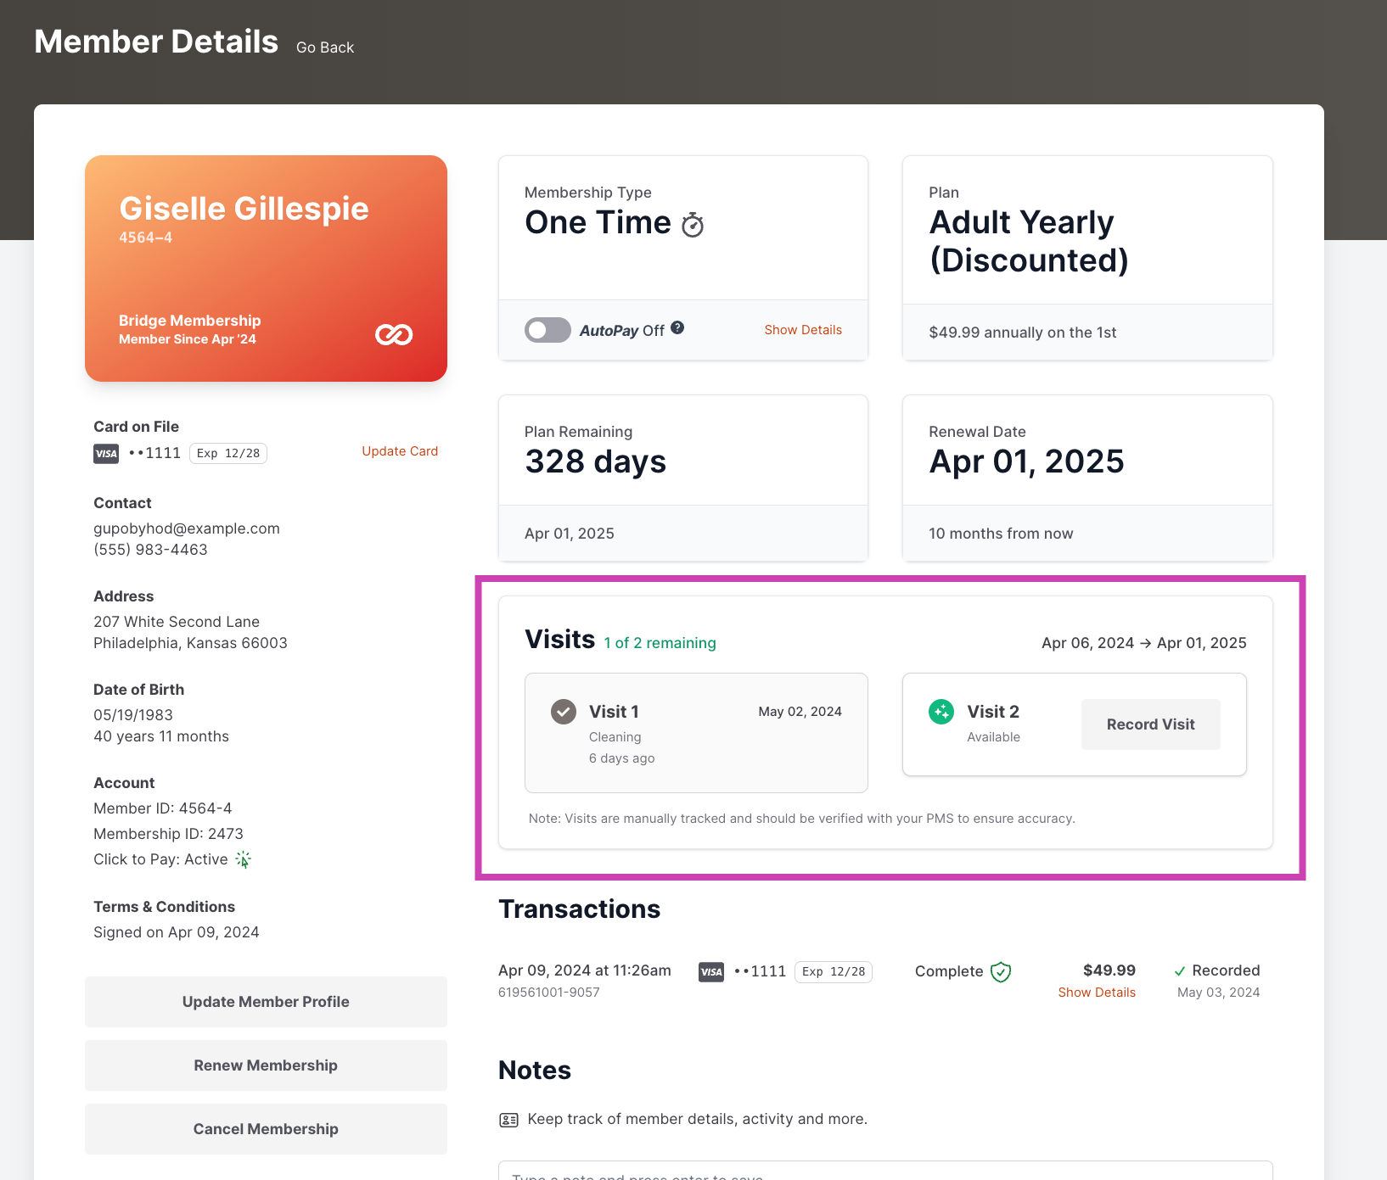Click the 328 days plan remaining value
The width and height of the screenshot is (1387, 1180).
click(x=596, y=461)
